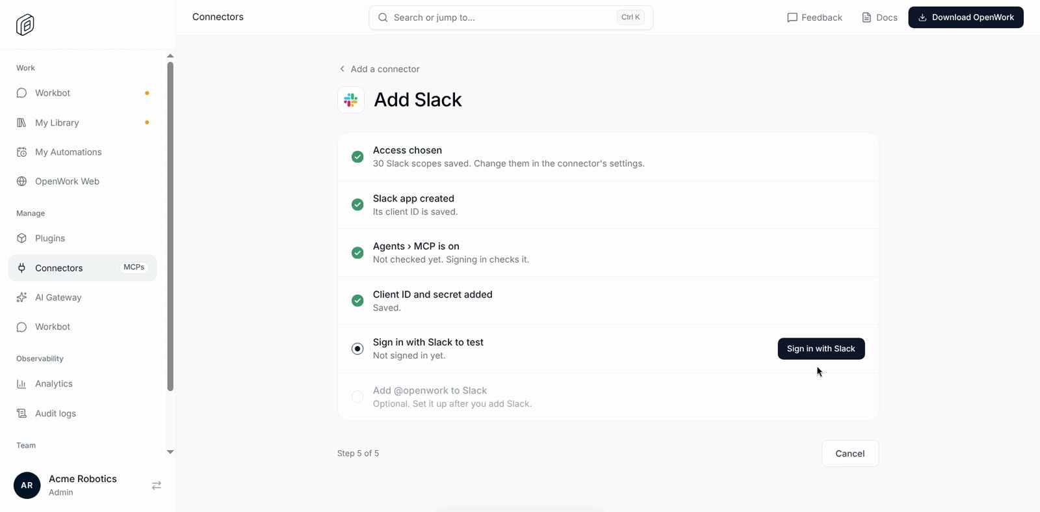Click the Agents MCP is on checkmark
Image resolution: width=1040 pixels, height=512 pixels.
point(357,252)
